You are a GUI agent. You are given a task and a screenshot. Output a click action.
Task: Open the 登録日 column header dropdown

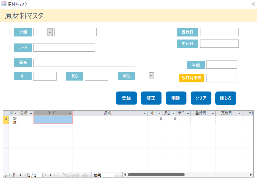click(x=213, y=113)
